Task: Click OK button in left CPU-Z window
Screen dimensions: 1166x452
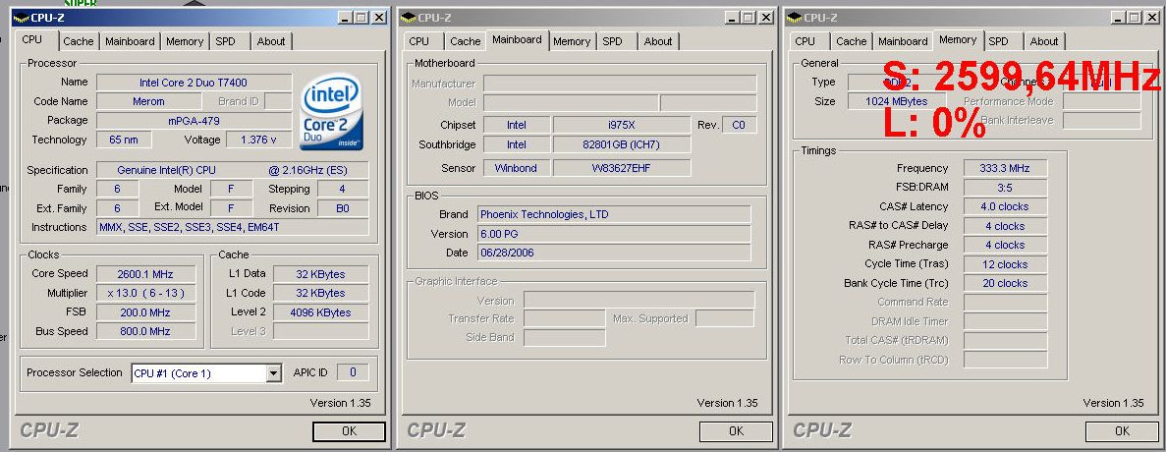Action: pos(349,431)
